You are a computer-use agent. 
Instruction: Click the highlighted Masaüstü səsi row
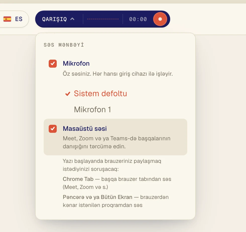click(115, 137)
